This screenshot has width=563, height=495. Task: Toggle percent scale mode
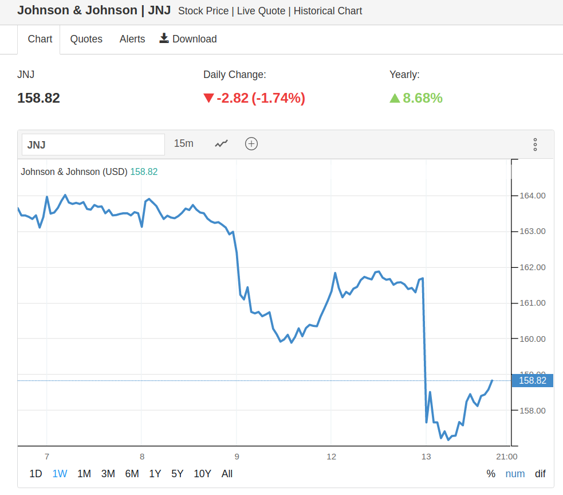click(x=491, y=474)
